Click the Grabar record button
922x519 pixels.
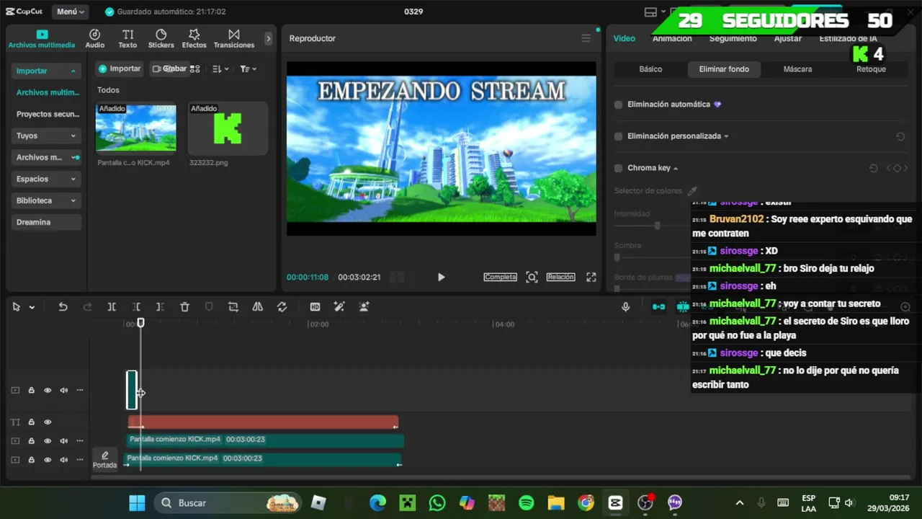pos(170,68)
